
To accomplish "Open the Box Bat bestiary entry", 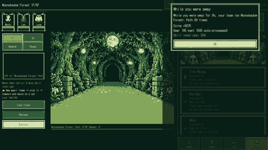I will point(223,101).
